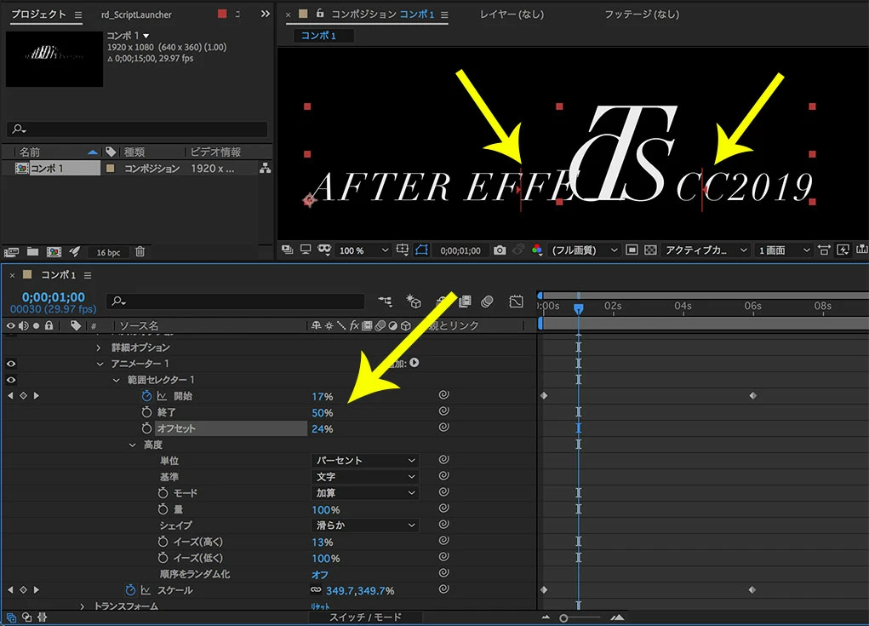Open the view layout dropdown showing 1 画面

coord(784,250)
